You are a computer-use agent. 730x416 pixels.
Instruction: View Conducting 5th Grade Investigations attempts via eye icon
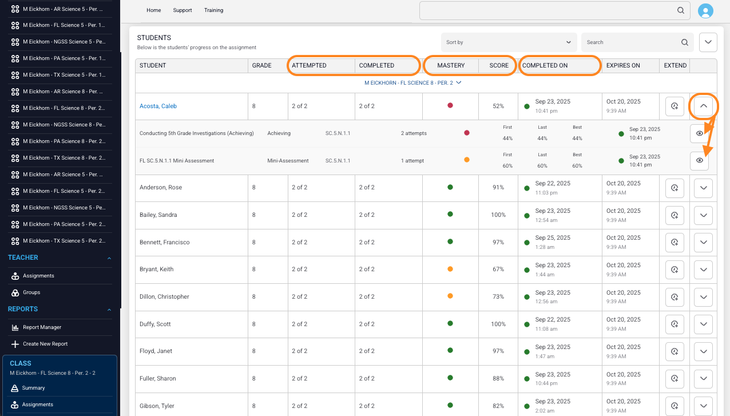[699, 133]
